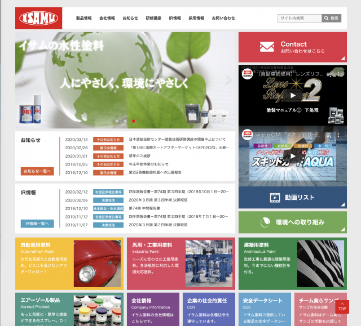361x326 pixels.
Task: Show previous slide with left arrow
Action: point(21,80)
